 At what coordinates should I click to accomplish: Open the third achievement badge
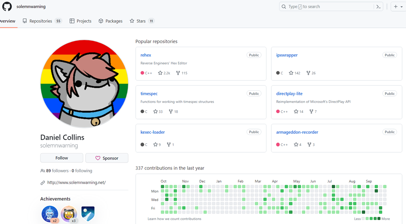tap(88, 213)
